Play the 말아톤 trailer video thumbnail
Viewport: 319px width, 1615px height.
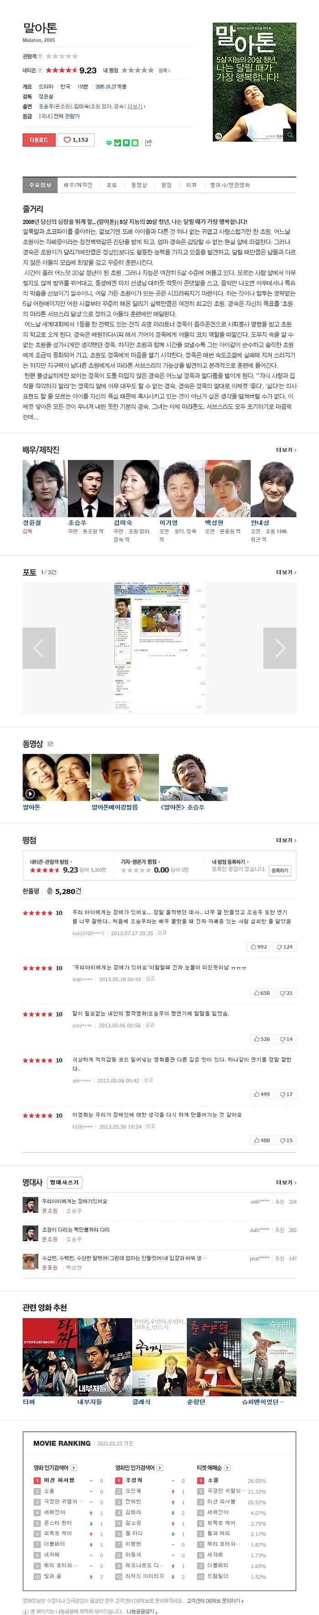pyautogui.click(x=57, y=777)
